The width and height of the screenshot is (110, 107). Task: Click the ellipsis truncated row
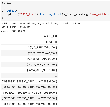(x=29, y=76)
